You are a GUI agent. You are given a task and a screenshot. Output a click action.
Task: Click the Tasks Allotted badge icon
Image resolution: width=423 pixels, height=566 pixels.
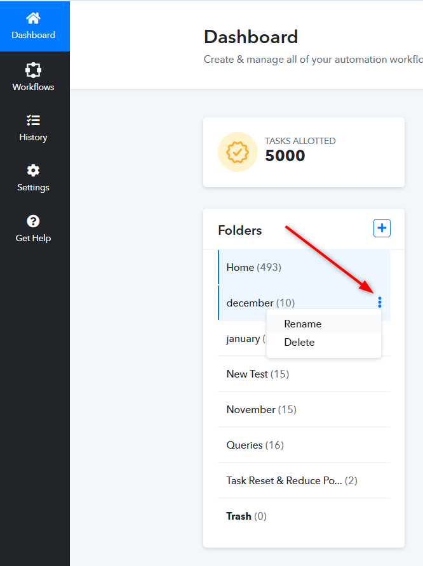click(x=238, y=152)
